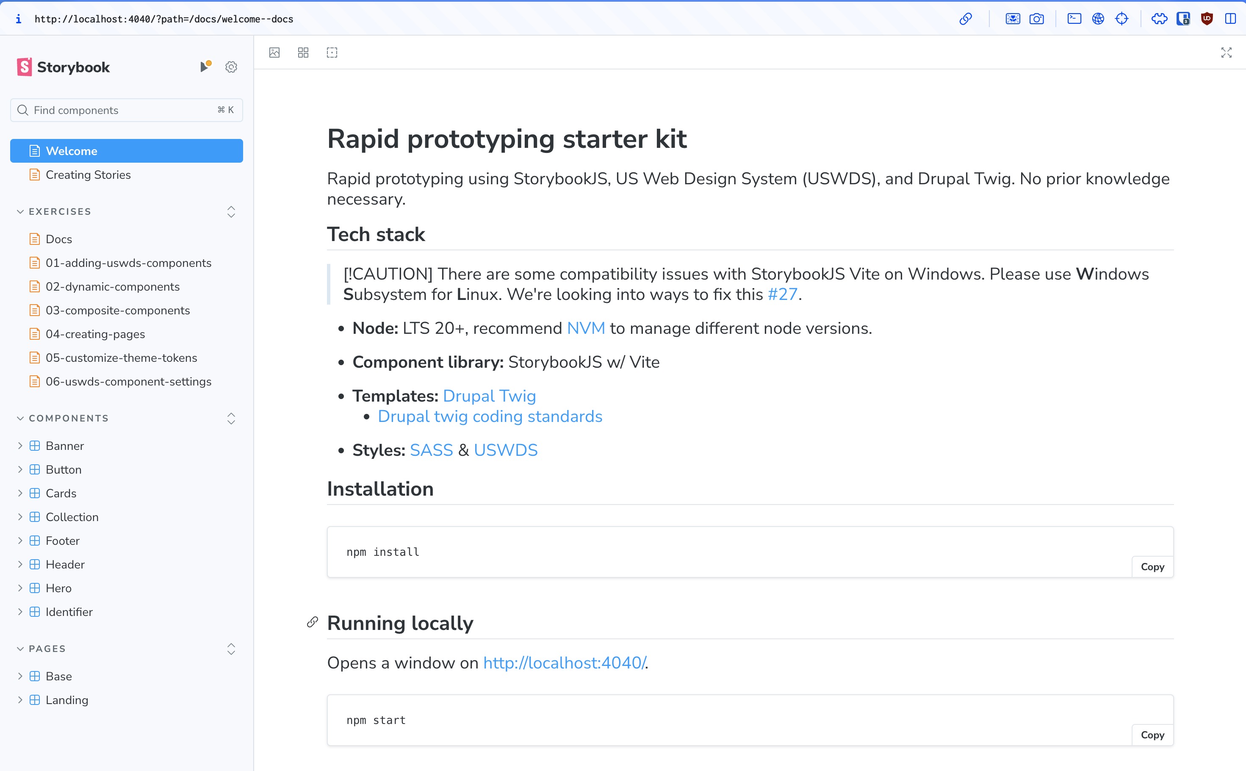Select the image gallery view icon in toolbar
The height and width of the screenshot is (771, 1246).
click(x=274, y=53)
